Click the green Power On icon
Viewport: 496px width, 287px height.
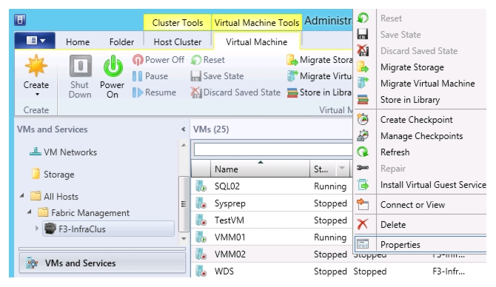click(113, 66)
